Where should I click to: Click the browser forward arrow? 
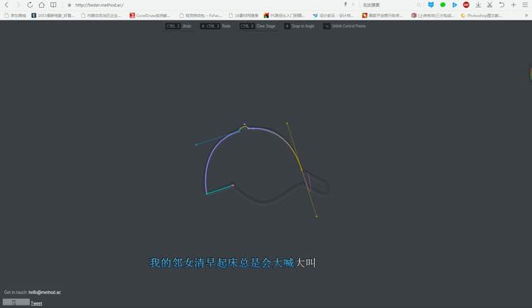click(x=18, y=5)
